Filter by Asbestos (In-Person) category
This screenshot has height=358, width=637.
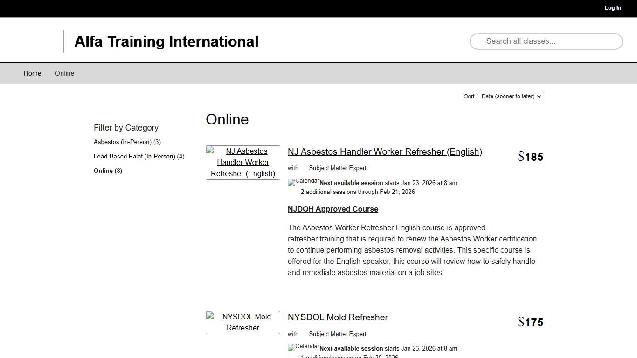tap(122, 142)
